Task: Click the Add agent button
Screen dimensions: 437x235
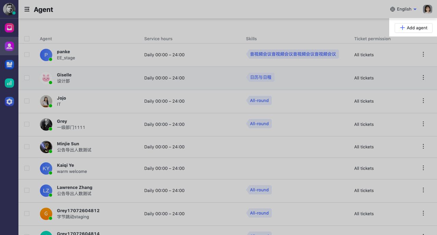Action: pyautogui.click(x=413, y=28)
